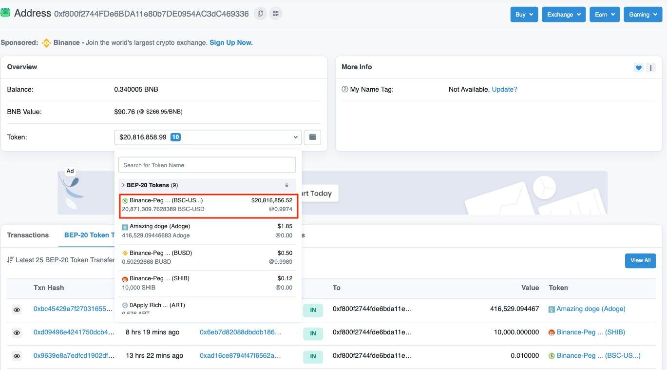667x370 pixels.
Task: Collapse the $20,816,858.99 token dropdown
Action: tap(208, 137)
